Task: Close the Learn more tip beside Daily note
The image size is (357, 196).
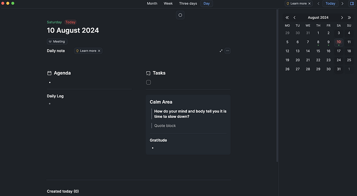Action: (x=99, y=51)
